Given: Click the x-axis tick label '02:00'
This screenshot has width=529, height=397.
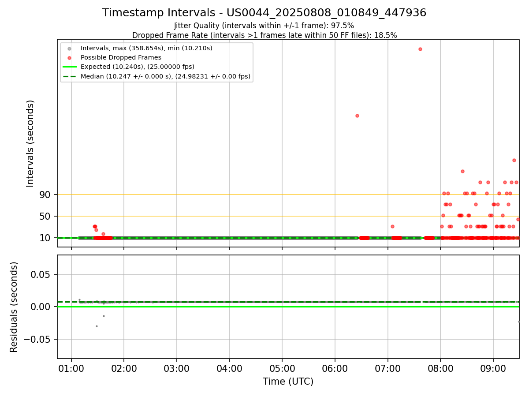Looking at the screenshot, I should (124, 368).
